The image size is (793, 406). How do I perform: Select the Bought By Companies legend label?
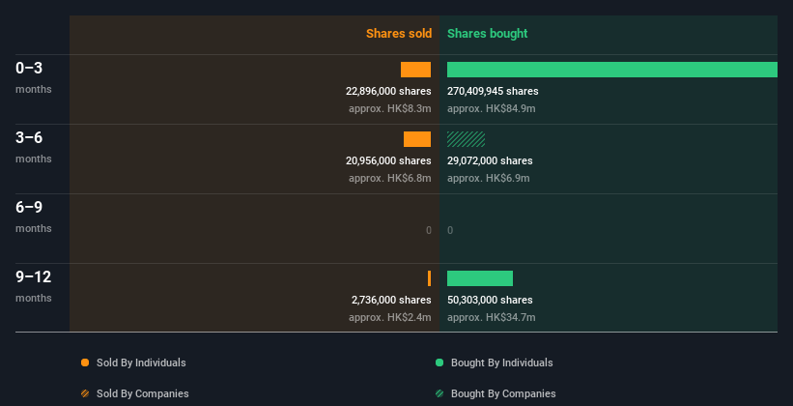(x=503, y=393)
